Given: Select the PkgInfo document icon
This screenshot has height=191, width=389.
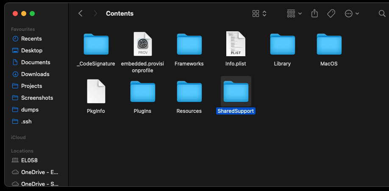Looking at the screenshot, I should (96, 92).
